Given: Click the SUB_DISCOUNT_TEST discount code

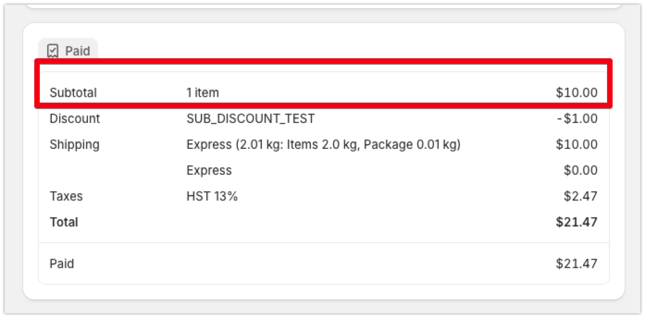Looking at the screenshot, I should (250, 119).
